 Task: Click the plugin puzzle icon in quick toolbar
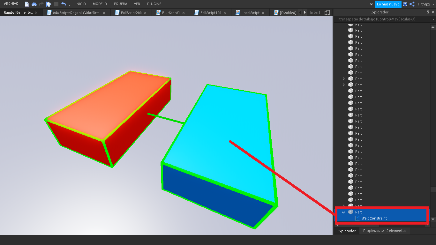pyautogui.click(x=49, y=4)
